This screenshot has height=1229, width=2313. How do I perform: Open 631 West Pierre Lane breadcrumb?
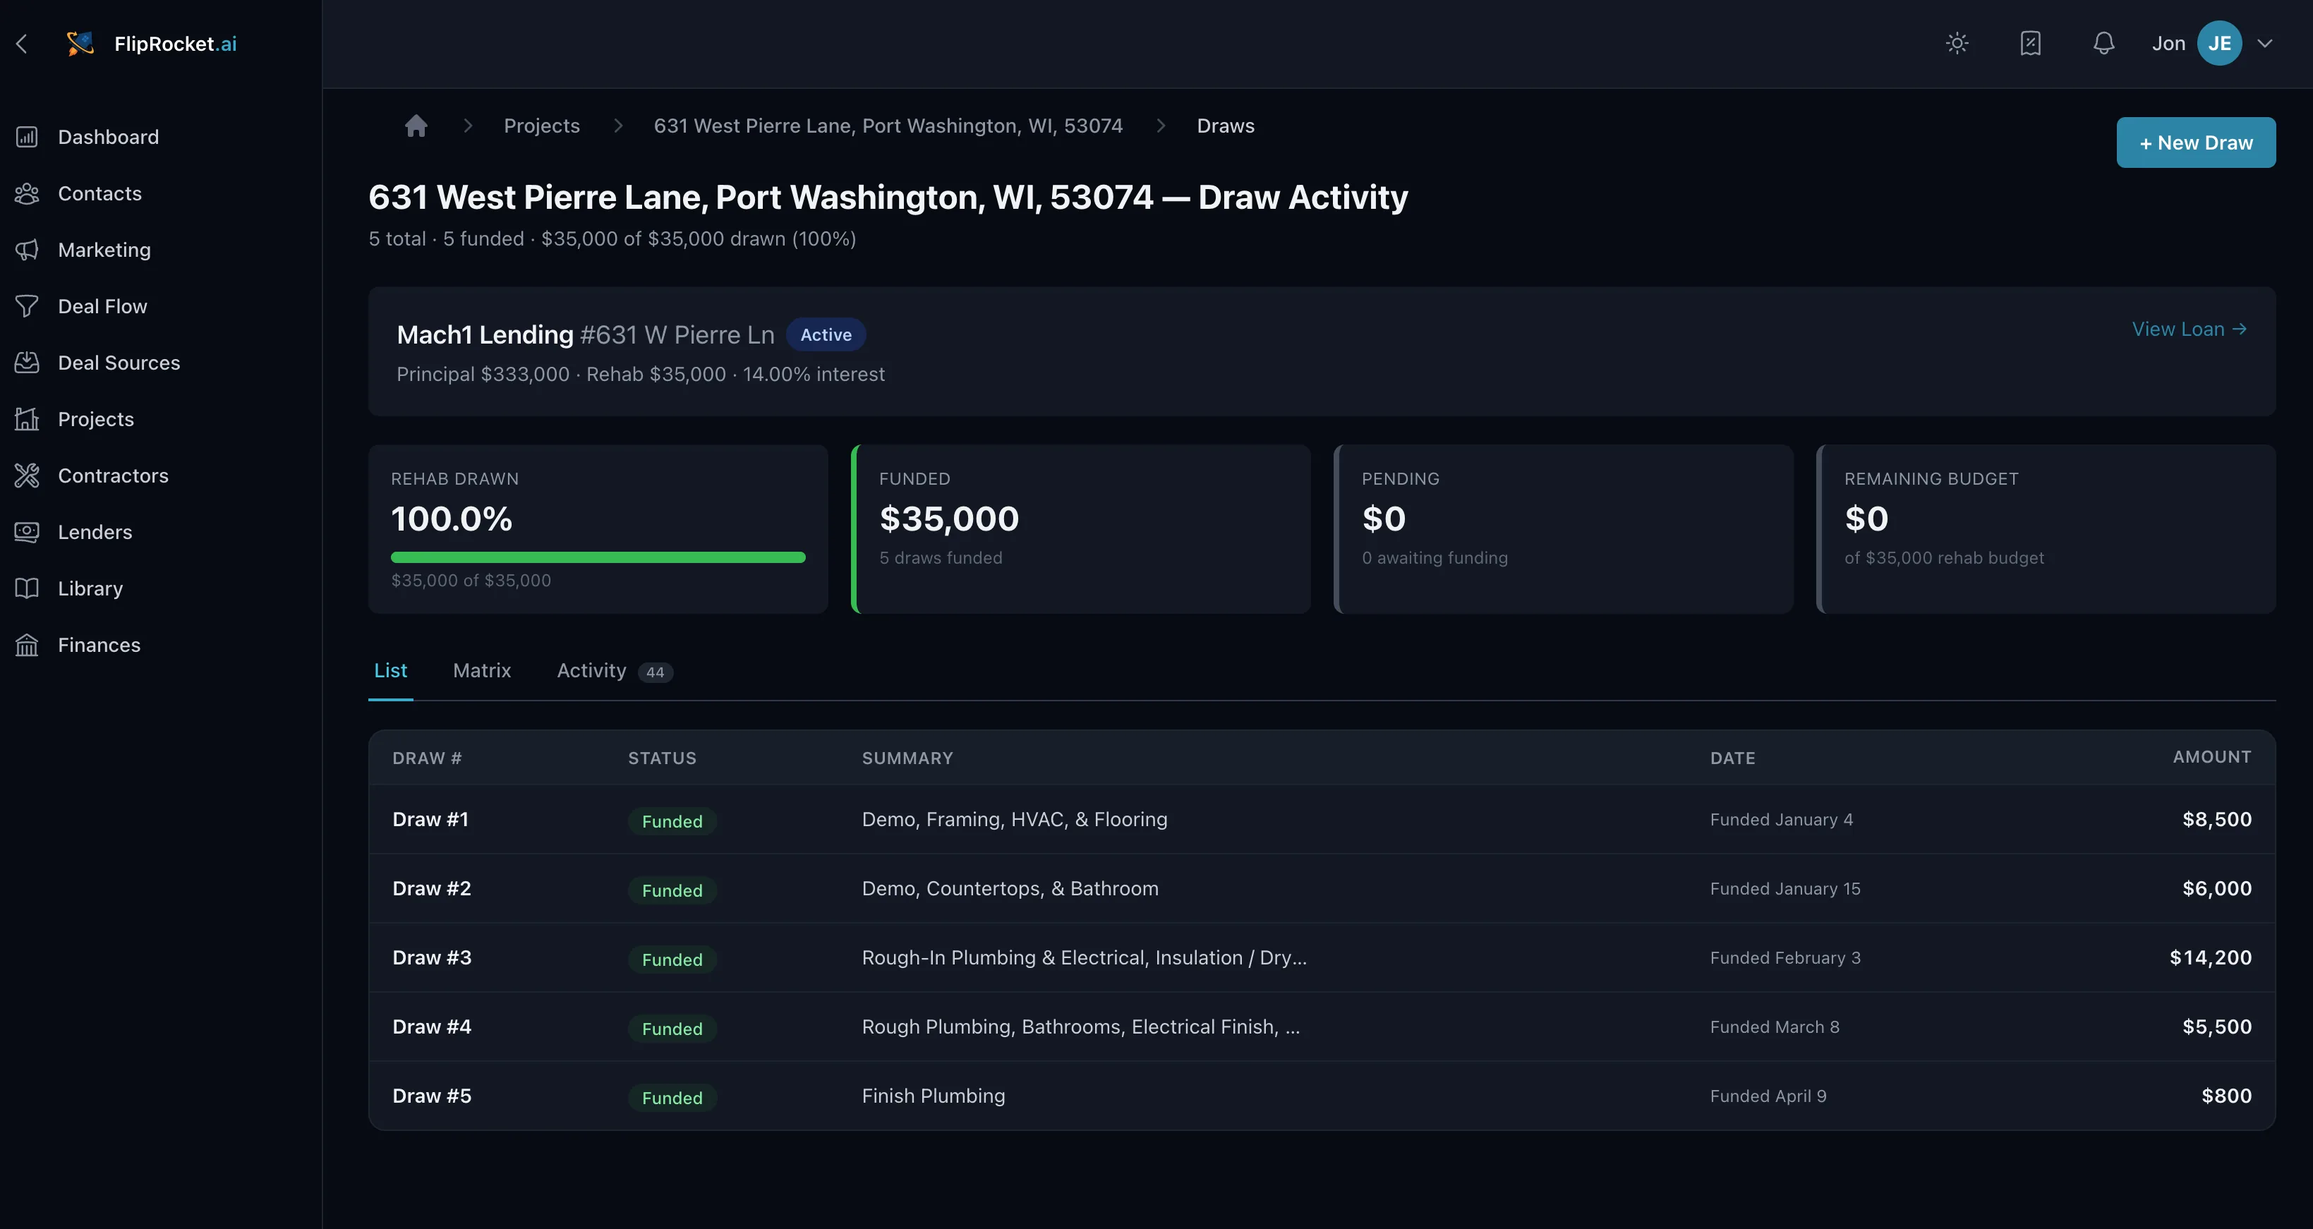coord(888,126)
